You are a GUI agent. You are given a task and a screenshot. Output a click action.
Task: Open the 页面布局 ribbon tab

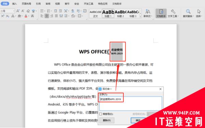point(26,4)
